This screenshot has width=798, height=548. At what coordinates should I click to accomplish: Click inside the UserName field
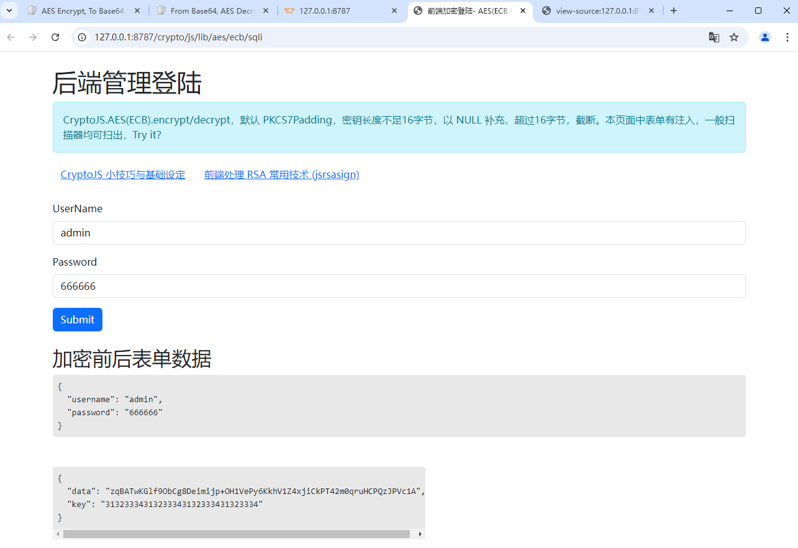(399, 232)
